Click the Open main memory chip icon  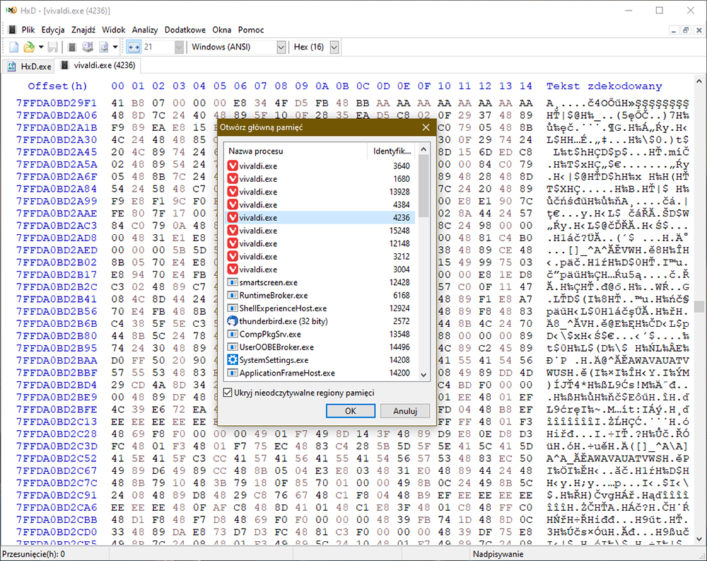(72, 47)
